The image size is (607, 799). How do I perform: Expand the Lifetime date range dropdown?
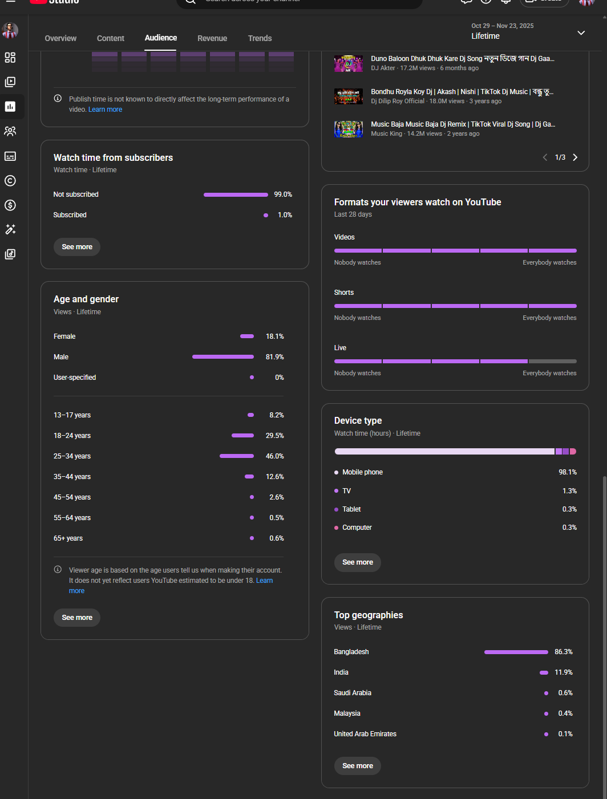(581, 33)
